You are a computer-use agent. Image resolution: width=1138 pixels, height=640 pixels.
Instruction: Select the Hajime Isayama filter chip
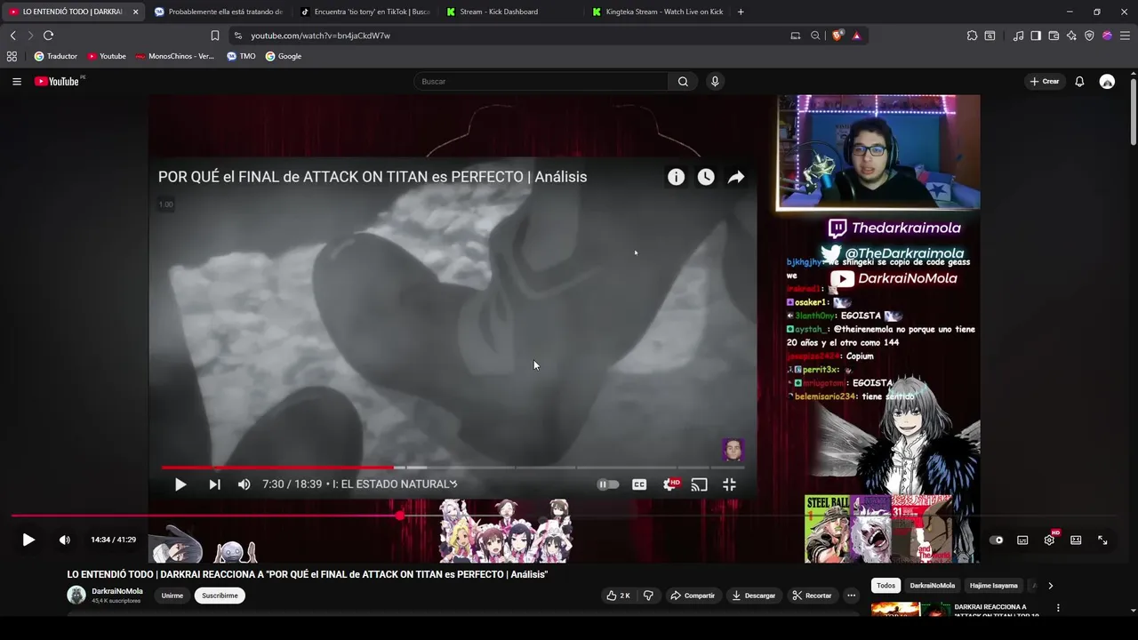994,586
